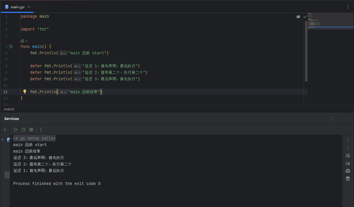
Task: Click console output line main 函数 start
Action: point(30,145)
